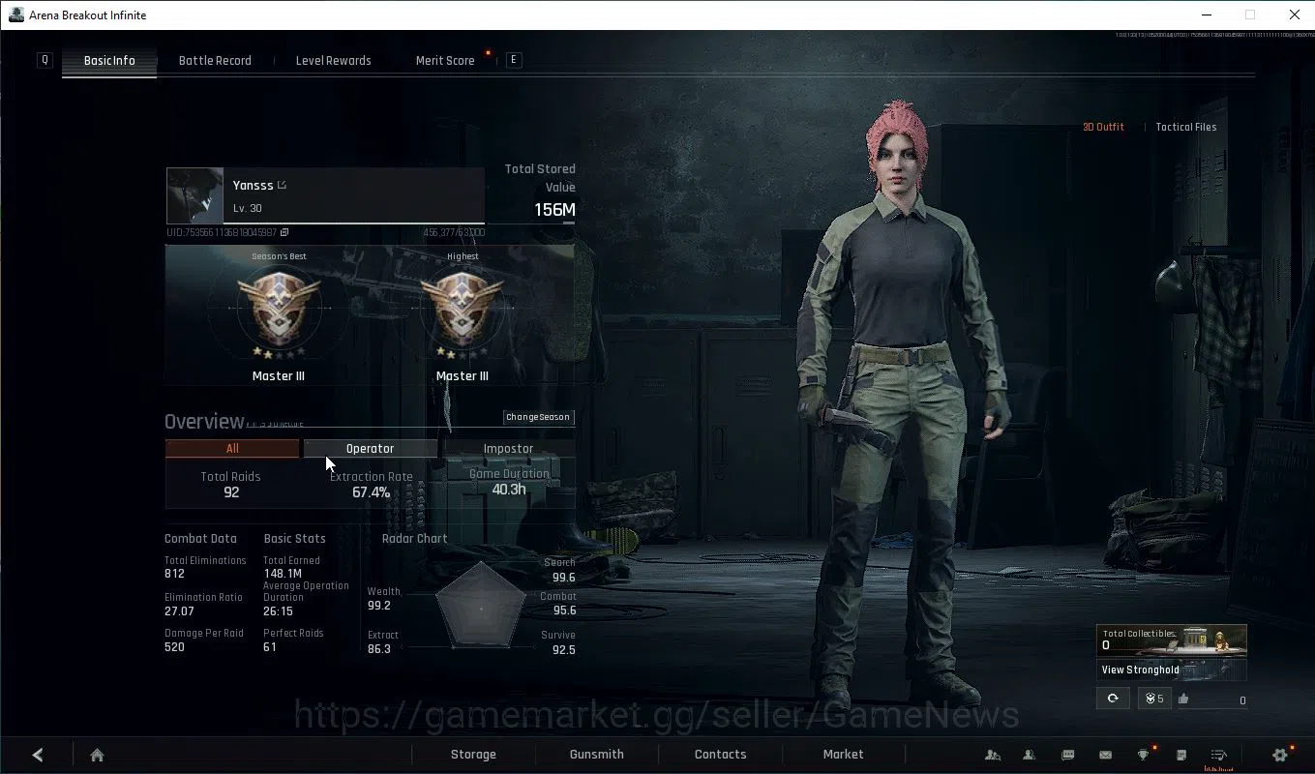The width and height of the screenshot is (1315, 774).
Task: Click the Damage Per Raid value 520
Action: click(x=174, y=647)
